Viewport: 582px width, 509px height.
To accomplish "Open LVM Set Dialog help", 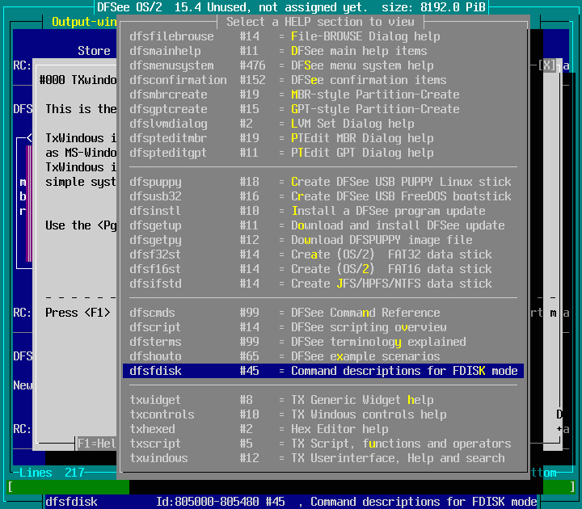I will click(323, 124).
